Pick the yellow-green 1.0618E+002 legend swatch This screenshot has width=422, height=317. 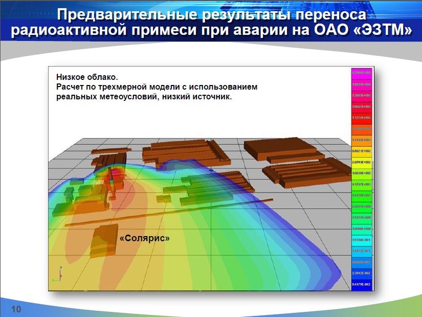(362, 173)
